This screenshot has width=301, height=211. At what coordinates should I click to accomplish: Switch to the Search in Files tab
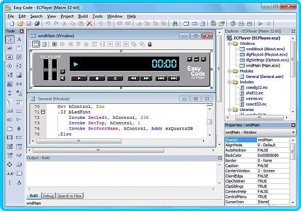click(70, 196)
